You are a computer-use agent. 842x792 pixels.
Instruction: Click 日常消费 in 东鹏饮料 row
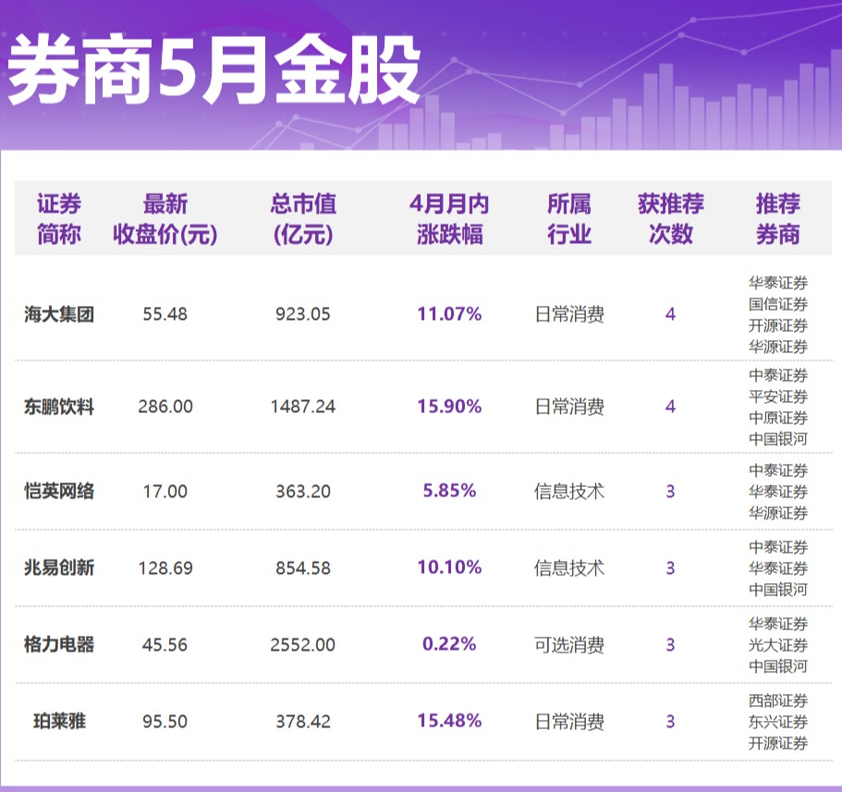569,407
